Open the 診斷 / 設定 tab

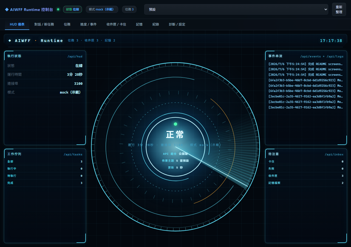click(x=177, y=24)
